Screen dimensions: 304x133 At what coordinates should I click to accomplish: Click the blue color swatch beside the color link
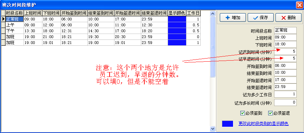pos(227,124)
